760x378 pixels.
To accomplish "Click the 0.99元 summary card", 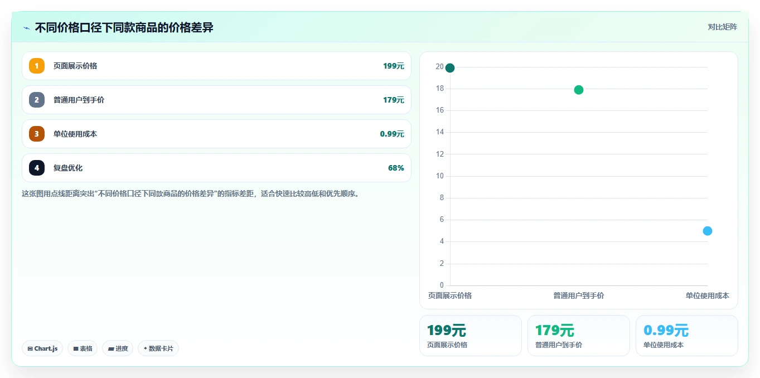I will click(x=687, y=336).
